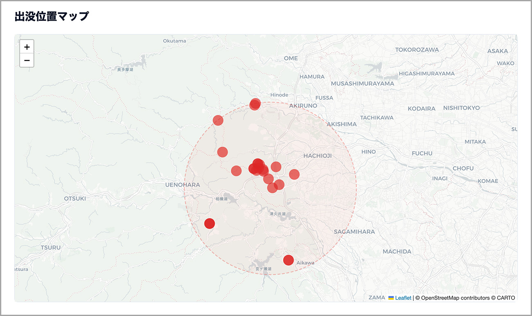The width and height of the screenshot is (532, 316).
Task: Click the 津久井湖 lake label
Action: pyautogui.click(x=277, y=214)
